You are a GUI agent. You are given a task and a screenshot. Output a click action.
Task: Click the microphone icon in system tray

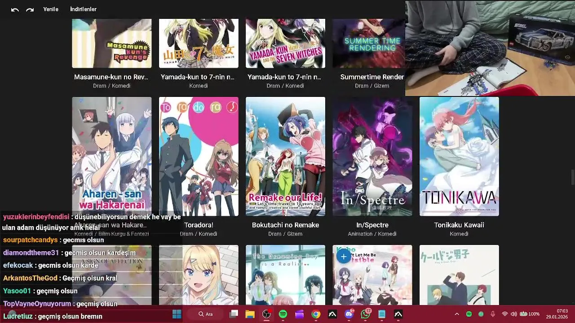click(493, 314)
